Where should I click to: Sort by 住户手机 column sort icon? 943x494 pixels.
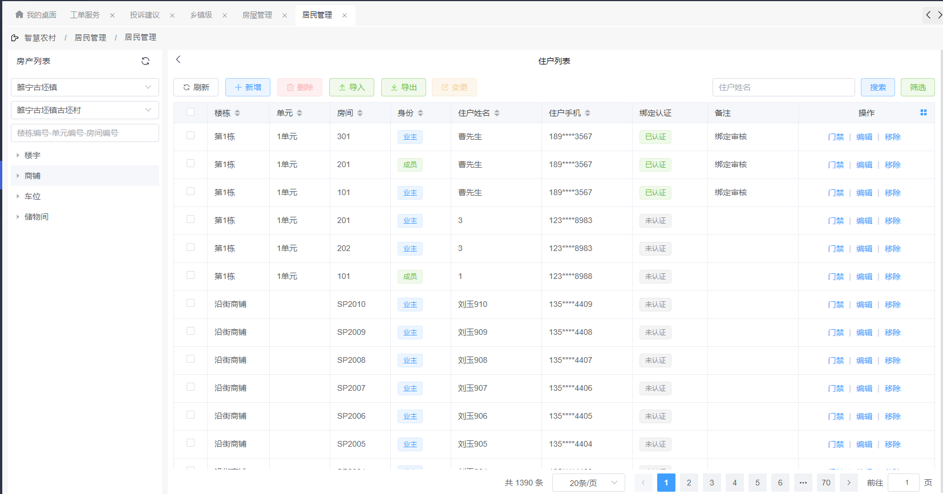coord(588,113)
